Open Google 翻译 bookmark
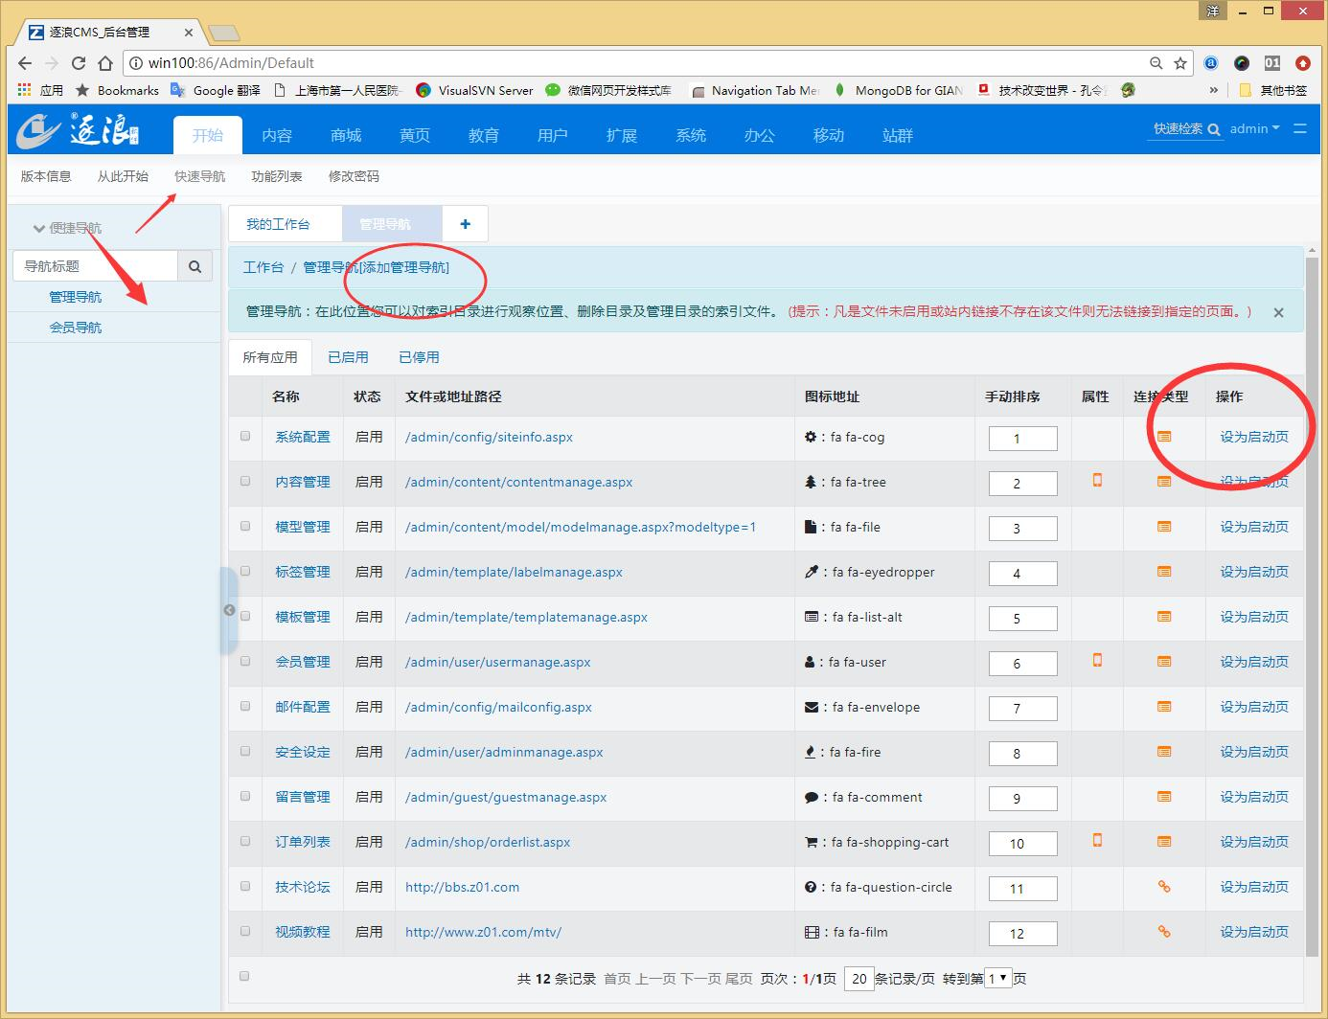 pyautogui.click(x=216, y=90)
